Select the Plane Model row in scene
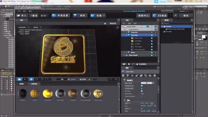This screenshot has width=208, height=117. [139, 55]
